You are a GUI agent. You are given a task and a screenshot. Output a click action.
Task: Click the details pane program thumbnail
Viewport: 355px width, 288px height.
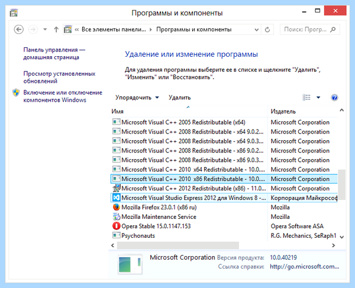point(130,264)
